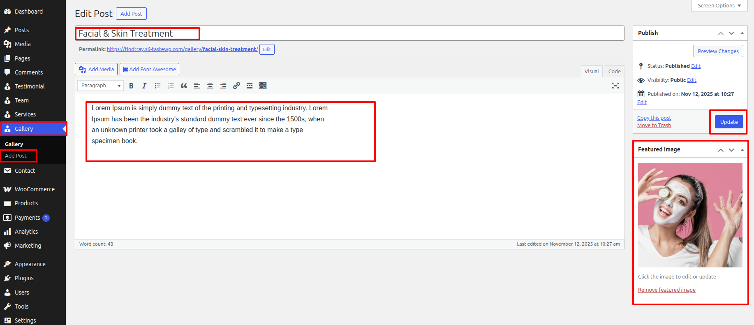Click the Bold formatting icon
This screenshot has width=754, height=325.
pyautogui.click(x=131, y=86)
